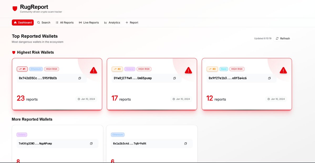This screenshot has height=163, width=315.
Task: Click warning triangle on #3 wallet card
Action: pyautogui.click(x=283, y=70)
